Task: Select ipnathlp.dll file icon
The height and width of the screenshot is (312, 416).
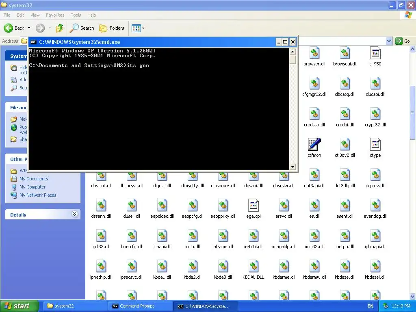Action: [101, 266]
